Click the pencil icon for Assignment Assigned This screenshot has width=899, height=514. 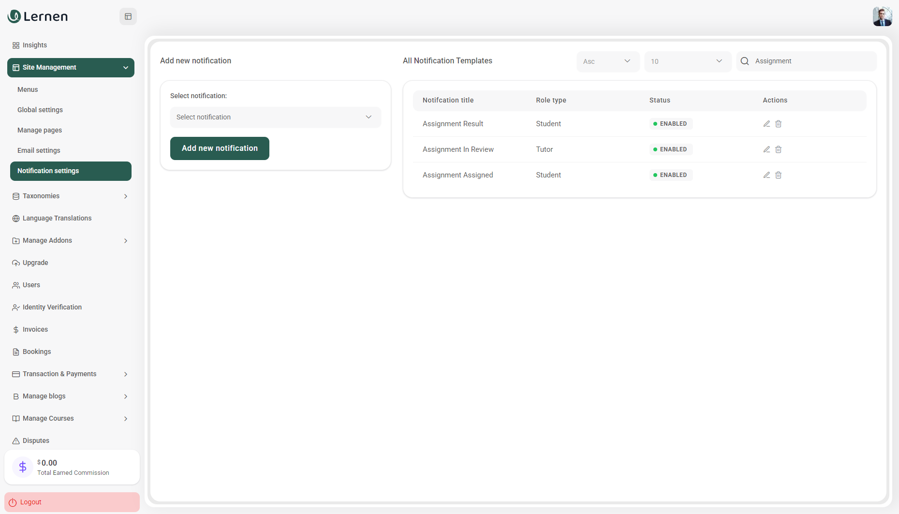coord(766,175)
